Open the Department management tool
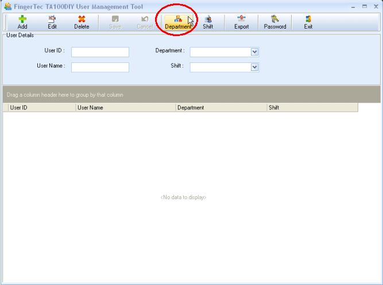383x285 pixels. point(178,22)
